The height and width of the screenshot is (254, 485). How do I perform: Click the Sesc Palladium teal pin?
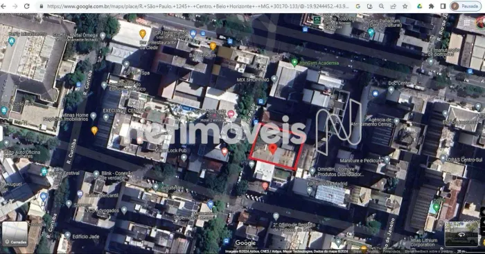[371, 32]
